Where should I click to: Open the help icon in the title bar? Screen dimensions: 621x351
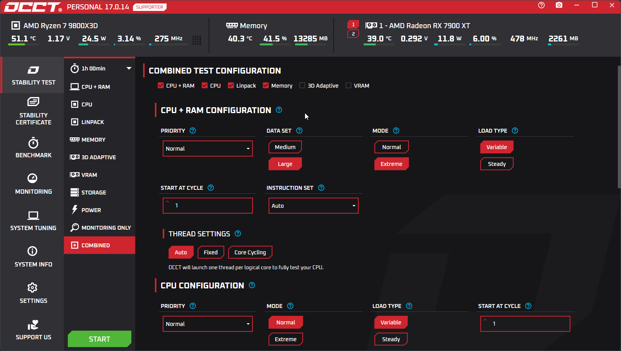[541, 5]
